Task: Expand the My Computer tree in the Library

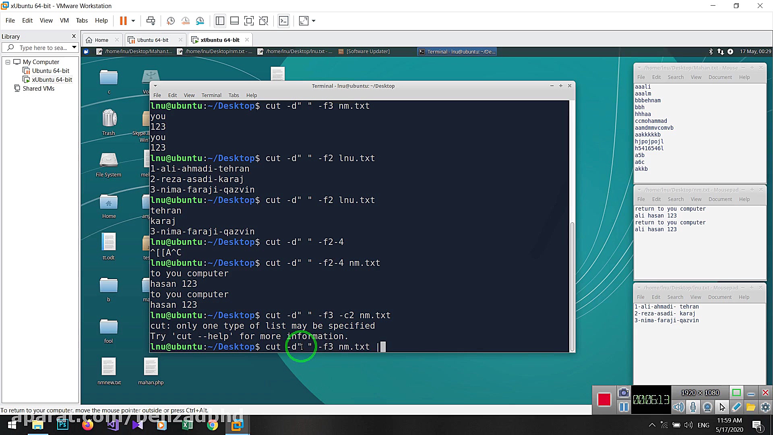Action: [7, 62]
